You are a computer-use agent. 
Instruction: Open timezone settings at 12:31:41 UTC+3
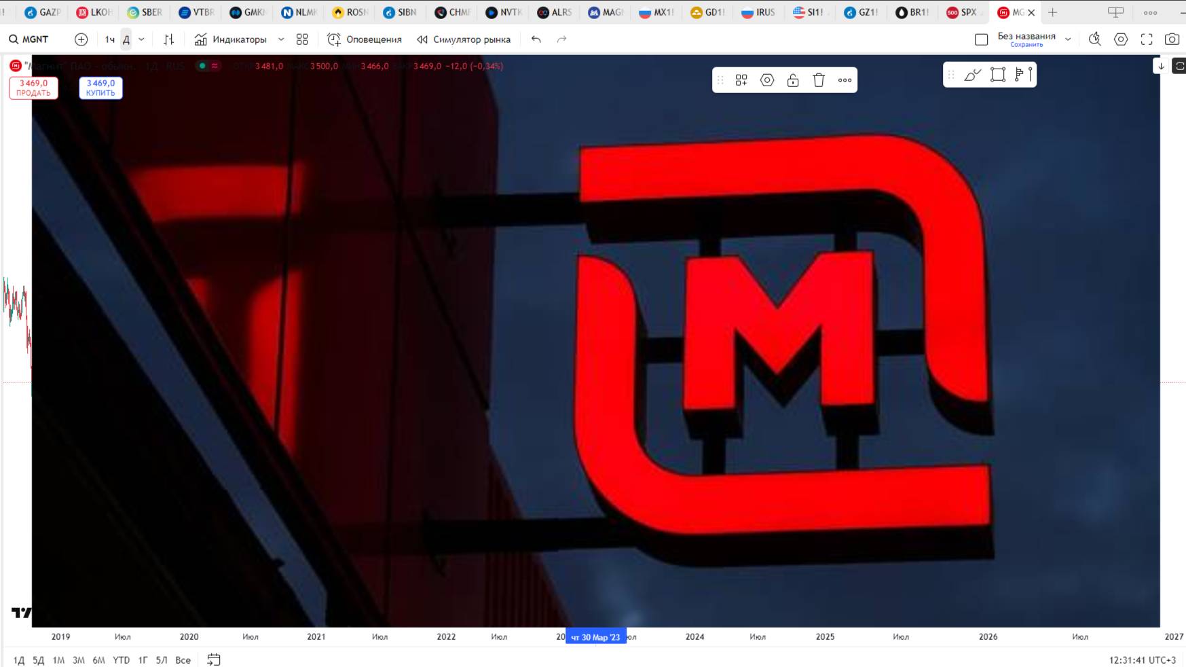1143,660
